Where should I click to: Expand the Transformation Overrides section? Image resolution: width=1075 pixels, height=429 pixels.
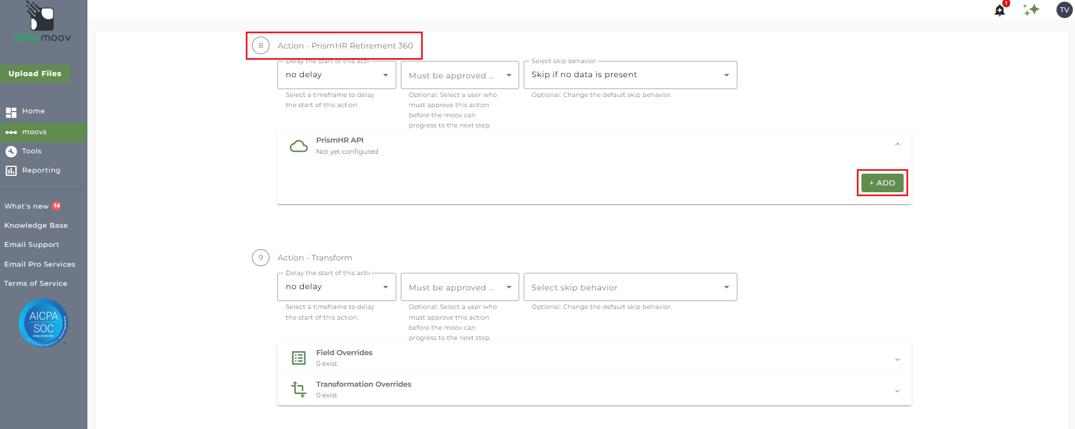click(897, 391)
